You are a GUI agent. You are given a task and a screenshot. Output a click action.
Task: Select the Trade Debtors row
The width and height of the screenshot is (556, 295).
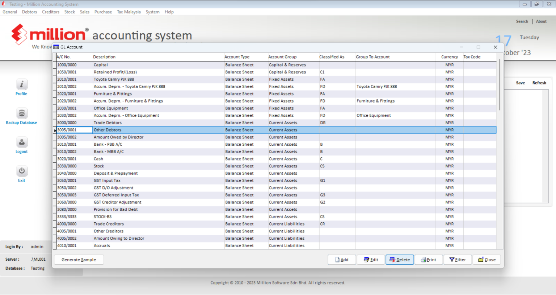[276, 123]
